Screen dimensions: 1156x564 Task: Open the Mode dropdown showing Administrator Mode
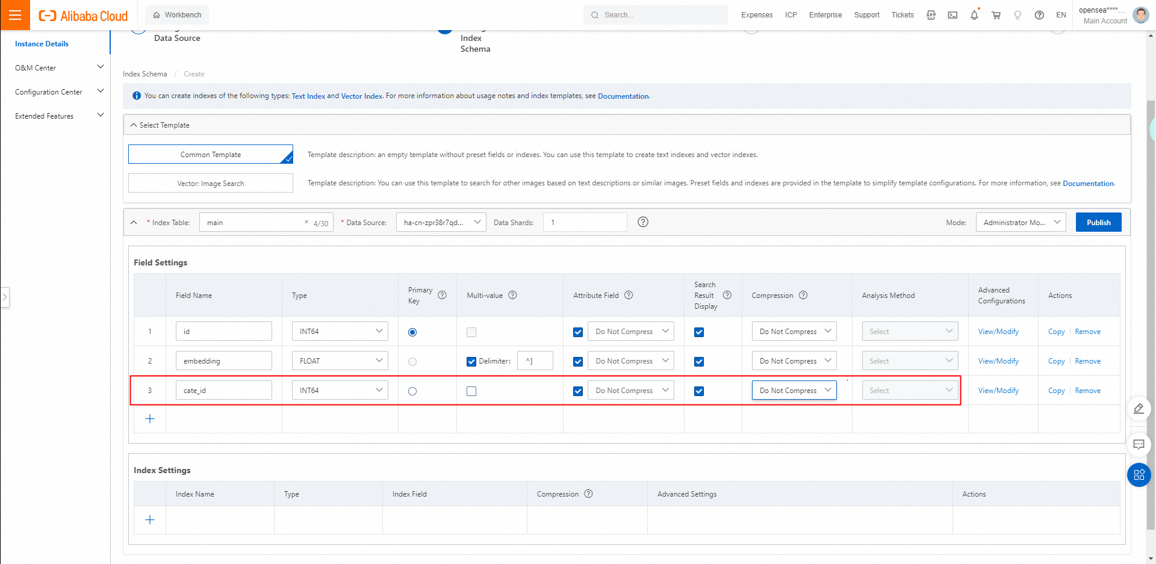(1021, 222)
